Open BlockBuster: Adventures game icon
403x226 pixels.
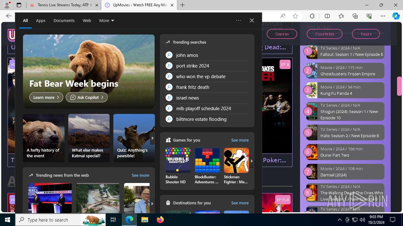207,160
